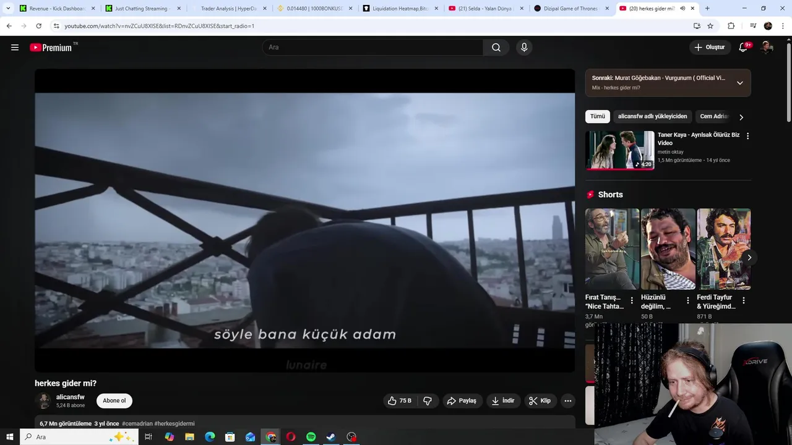
Task: Click the search magnifier button
Action: (496, 48)
